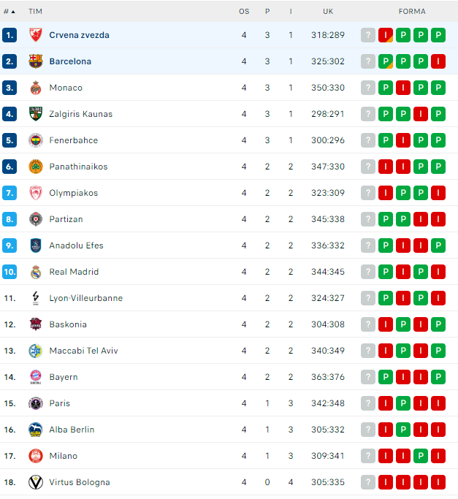Open the Olympiakos team page link

pos(73,193)
